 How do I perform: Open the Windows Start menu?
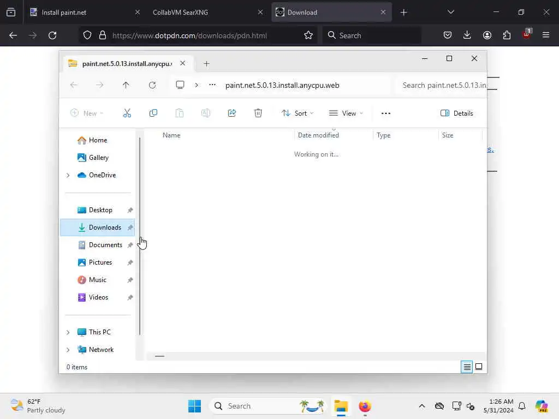coord(195,406)
